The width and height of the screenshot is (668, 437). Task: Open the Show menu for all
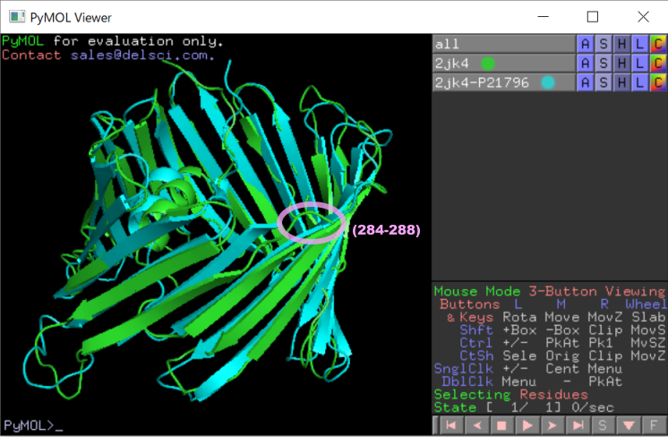(604, 44)
